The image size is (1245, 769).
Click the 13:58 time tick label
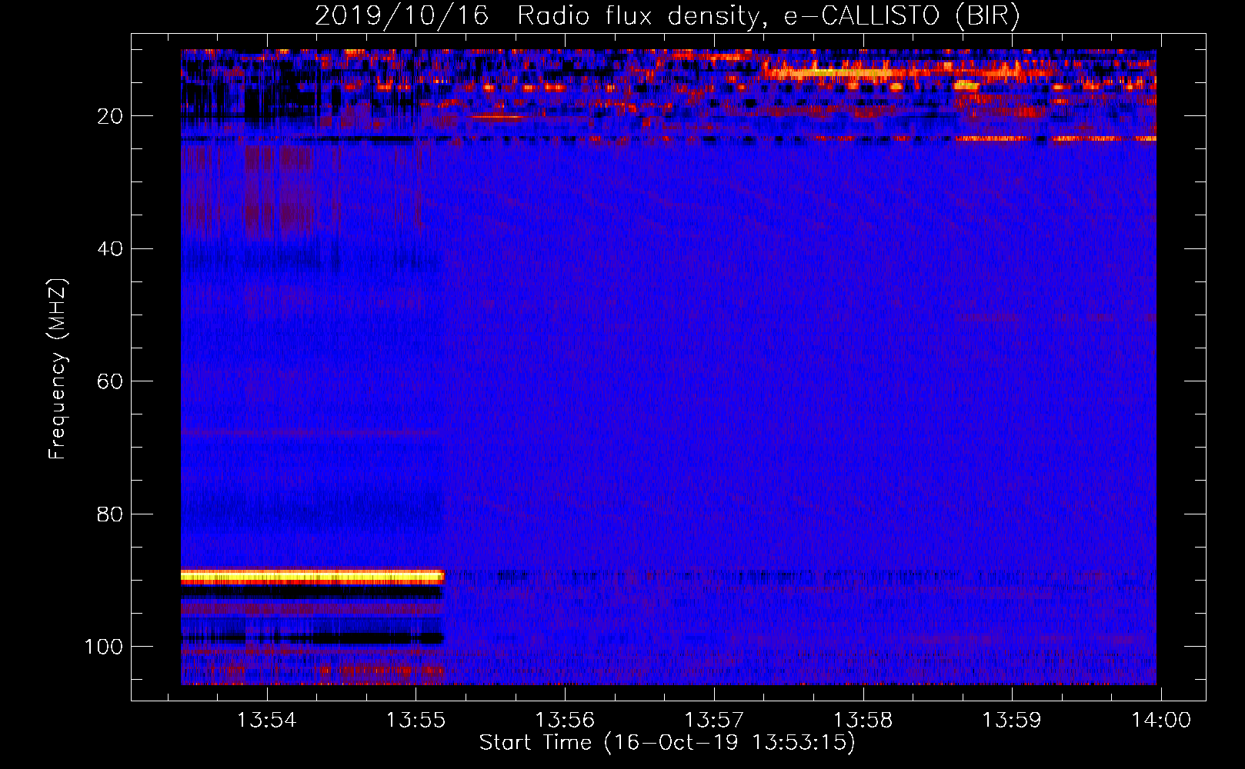click(x=863, y=721)
